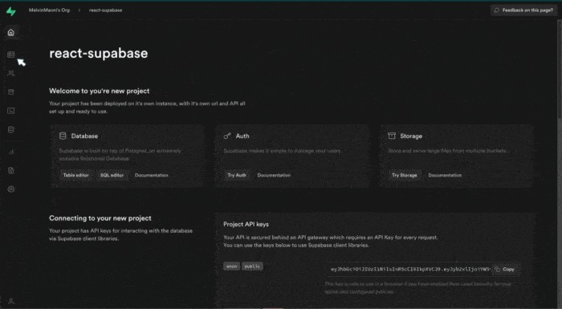Screen dimensions: 562x309
Task: Click the Supabase logo
Action: (11, 11)
